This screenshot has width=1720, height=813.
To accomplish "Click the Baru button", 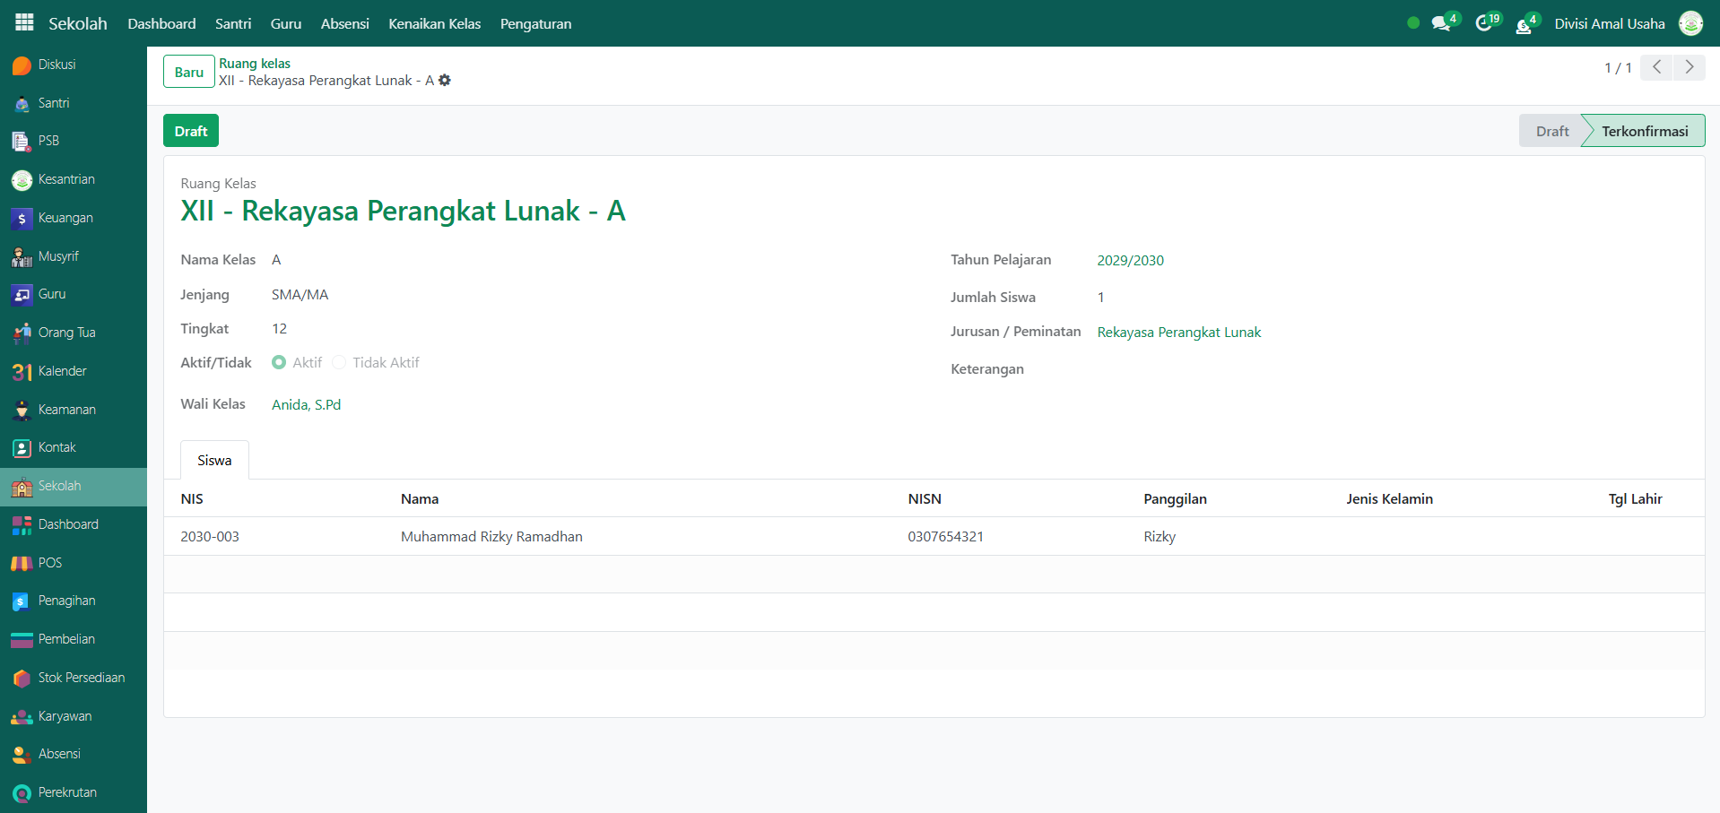I will click(x=188, y=72).
